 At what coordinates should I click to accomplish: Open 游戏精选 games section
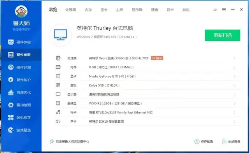click(21, 130)
